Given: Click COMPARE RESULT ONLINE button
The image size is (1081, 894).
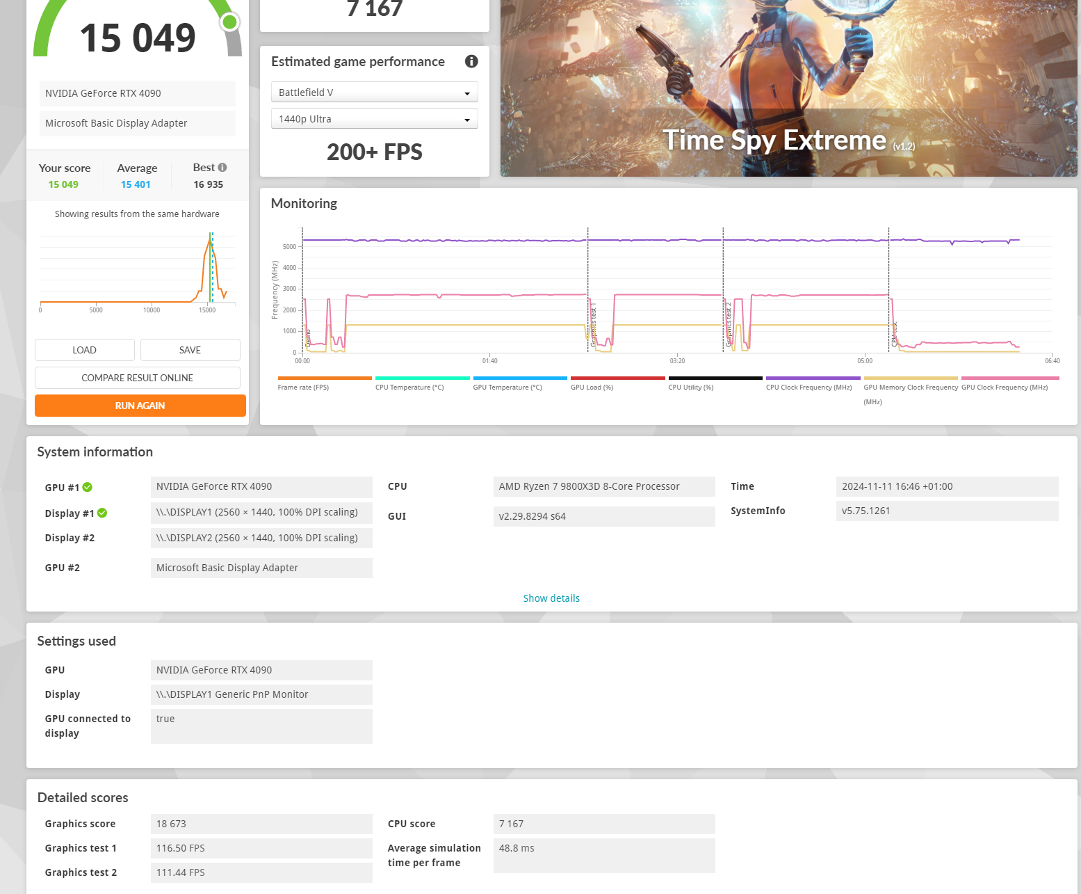Looking at the screenshot, I should (138, 378).
